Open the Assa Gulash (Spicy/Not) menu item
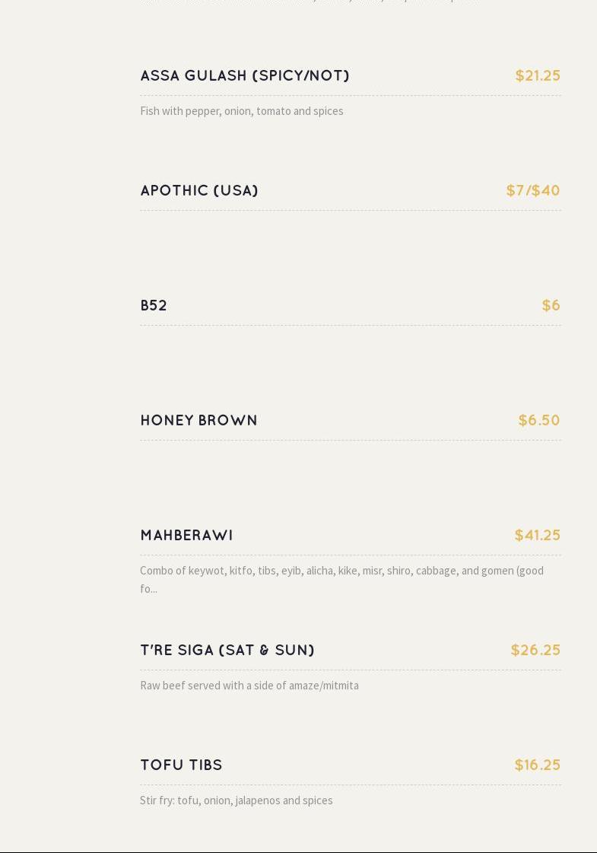The image size is (597, 853). [x=245, y=75]
